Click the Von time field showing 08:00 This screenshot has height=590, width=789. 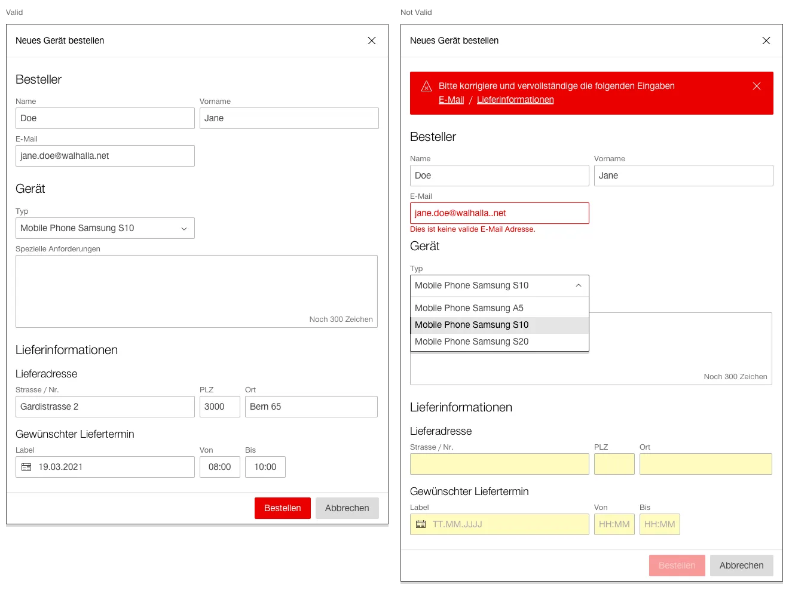(219, 467)
